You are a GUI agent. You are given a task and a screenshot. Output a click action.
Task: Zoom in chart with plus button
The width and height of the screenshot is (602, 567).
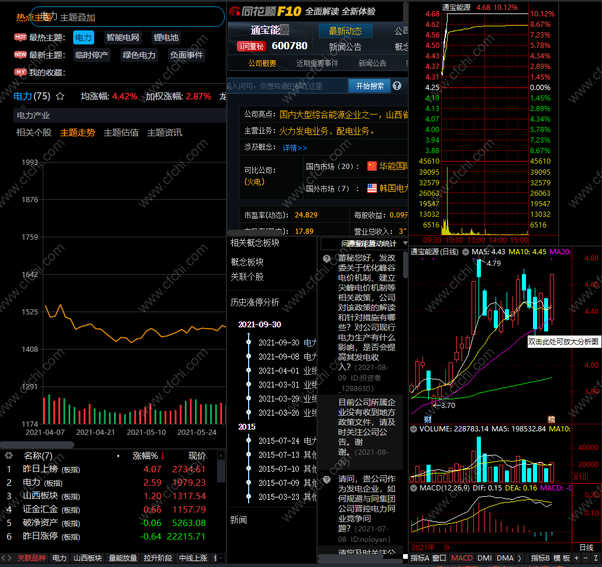click(x=576, y=558)
